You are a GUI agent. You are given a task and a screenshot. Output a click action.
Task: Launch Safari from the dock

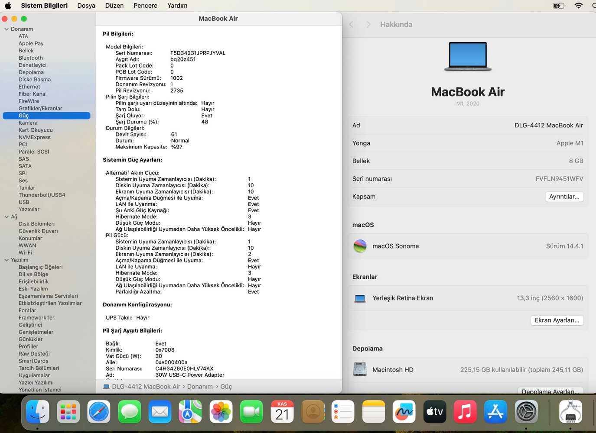click(x=99, y=411)
